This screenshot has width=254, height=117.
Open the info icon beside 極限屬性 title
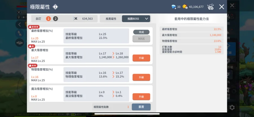pos(55,7)
